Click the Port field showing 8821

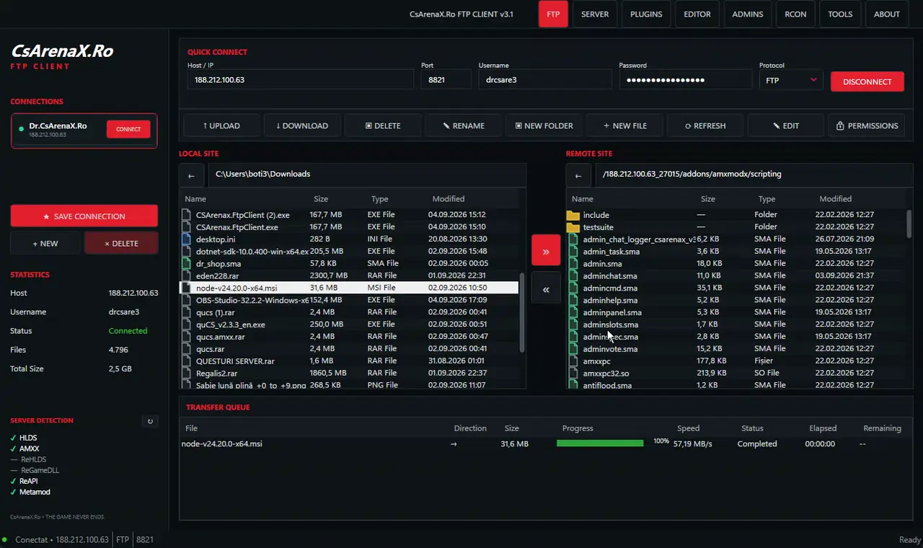tap(446, 80)
